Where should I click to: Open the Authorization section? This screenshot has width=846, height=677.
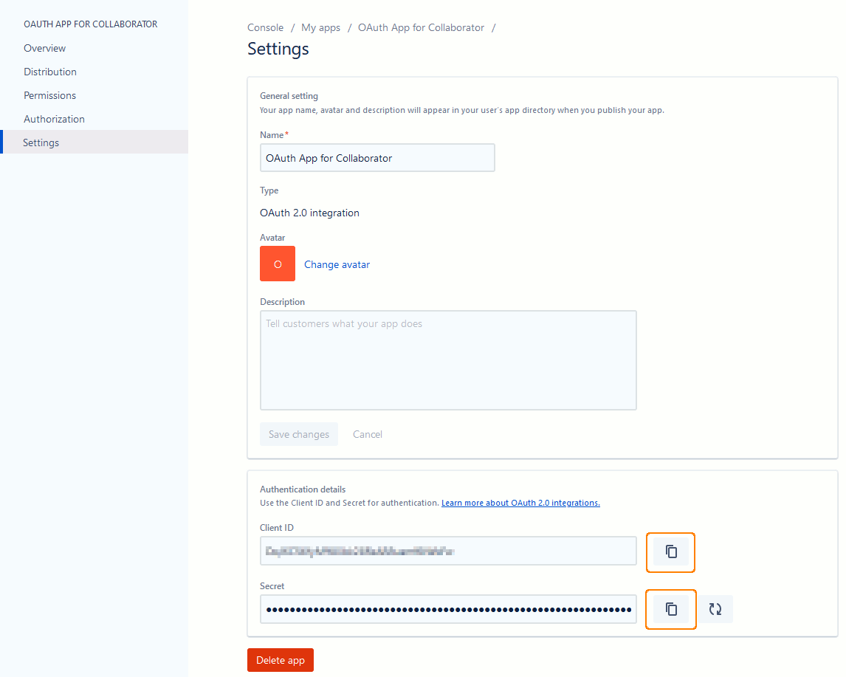(54, 118)
